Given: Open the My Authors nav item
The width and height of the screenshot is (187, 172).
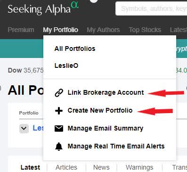Looking at the screenshot, I should (103, 30).
